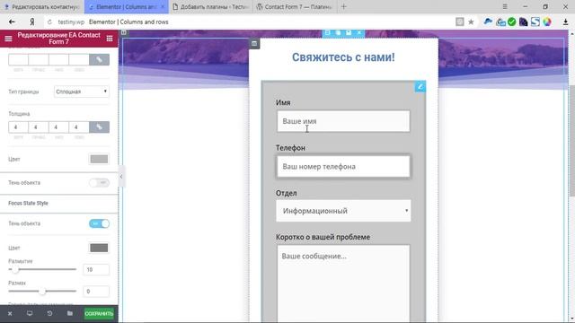Screen dimensions: 575x323
Task: Toggle link icon for the thickness values
Action: [99, 127]
